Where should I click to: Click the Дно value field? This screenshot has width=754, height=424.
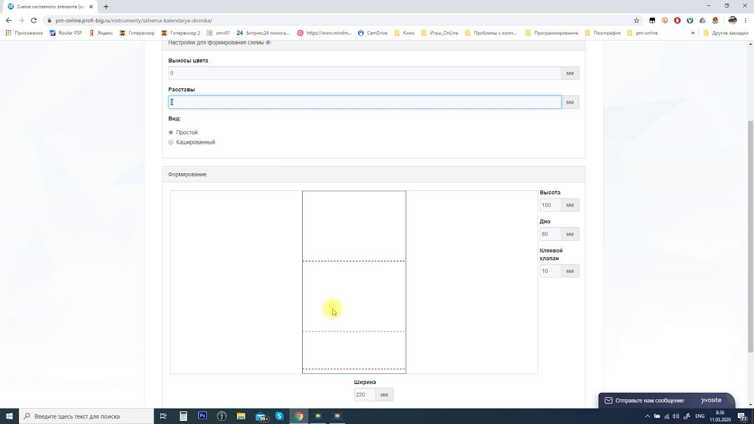tap(550, 234)
